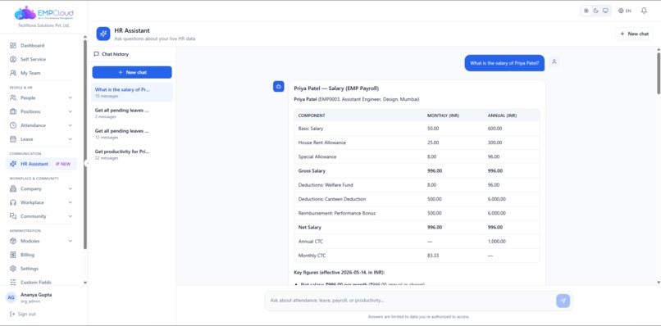661x326 pixels.
Task: Click the EMPCloud logo
Action: tap(43, 13)
